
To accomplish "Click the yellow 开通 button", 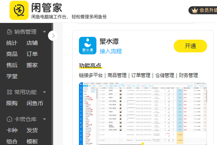I will click(x=190, y=46).
